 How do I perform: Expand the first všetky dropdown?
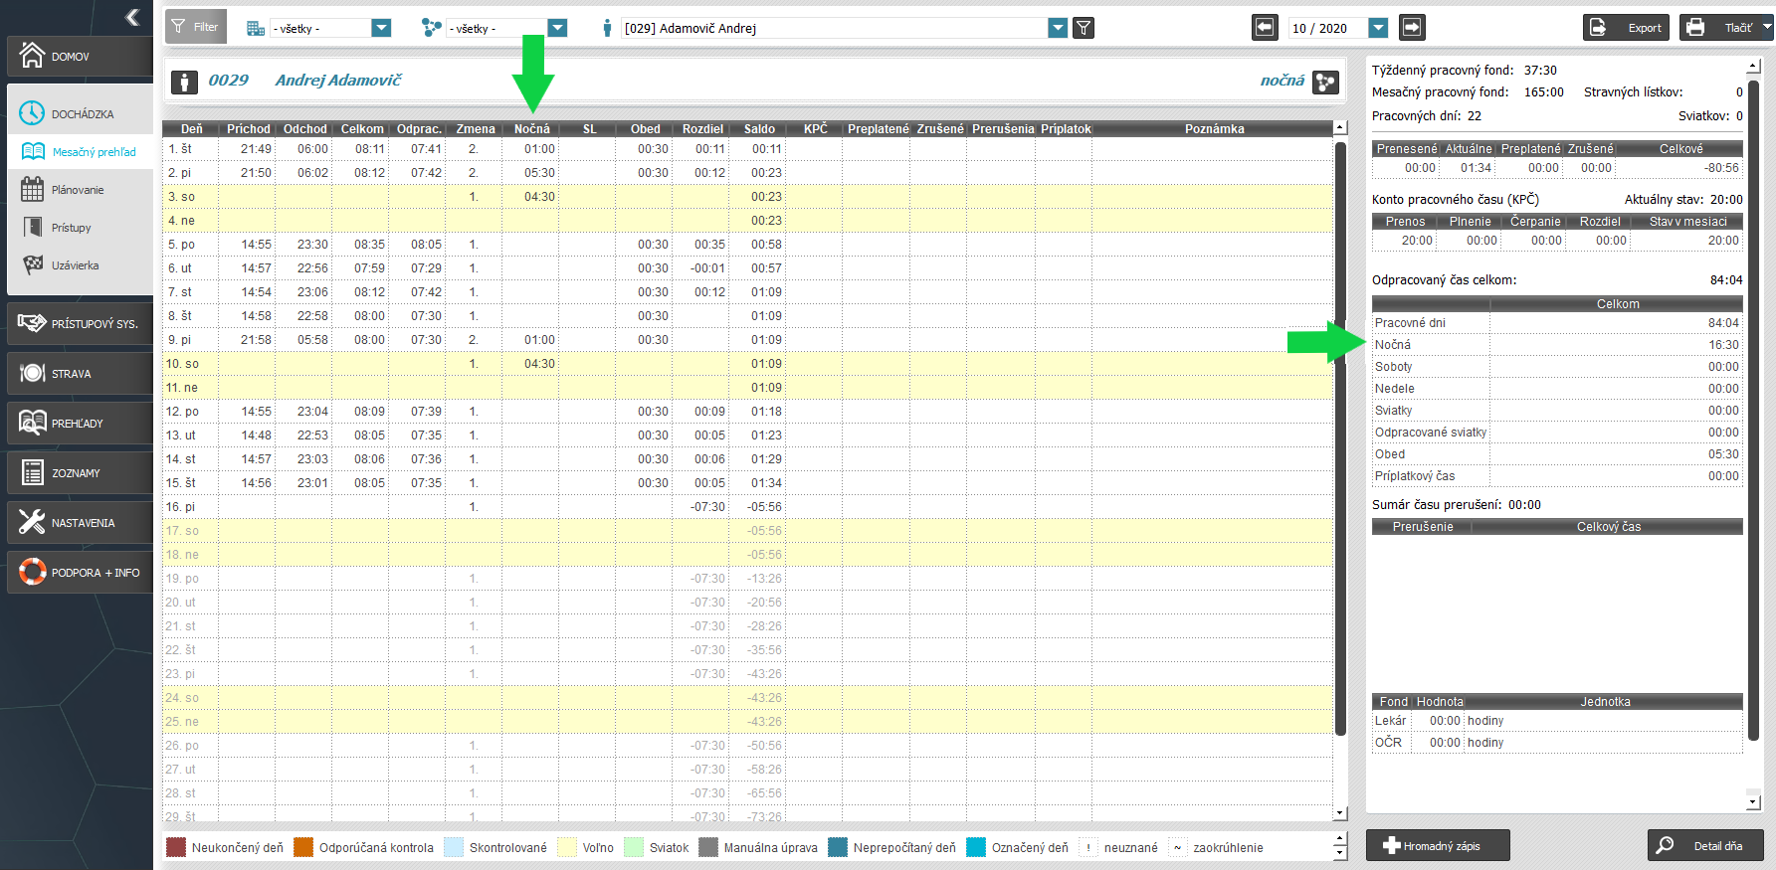[381, 28]
